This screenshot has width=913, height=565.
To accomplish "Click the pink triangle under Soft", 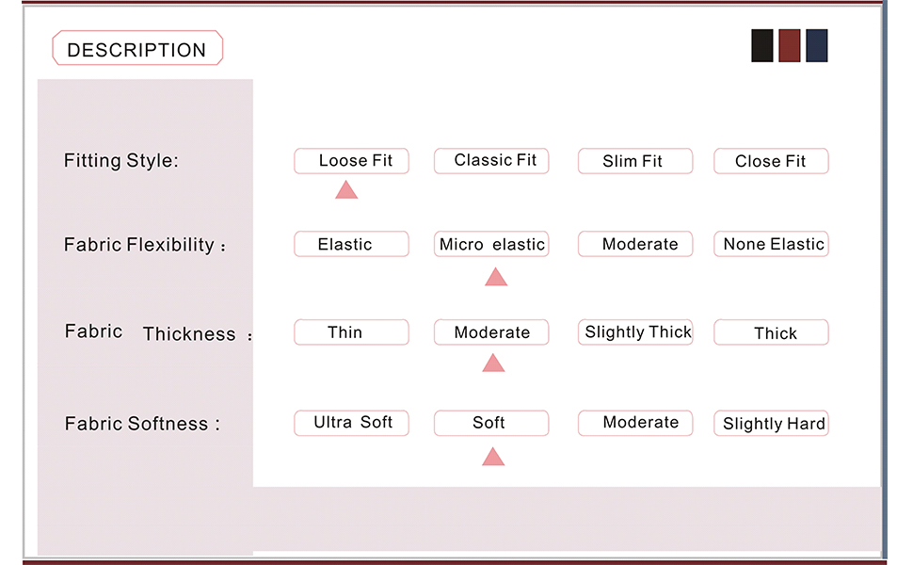I will click(x=493, y=458).
